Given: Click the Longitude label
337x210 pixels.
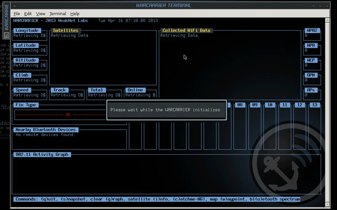Looking at the screenshot, I should point(27,30).
